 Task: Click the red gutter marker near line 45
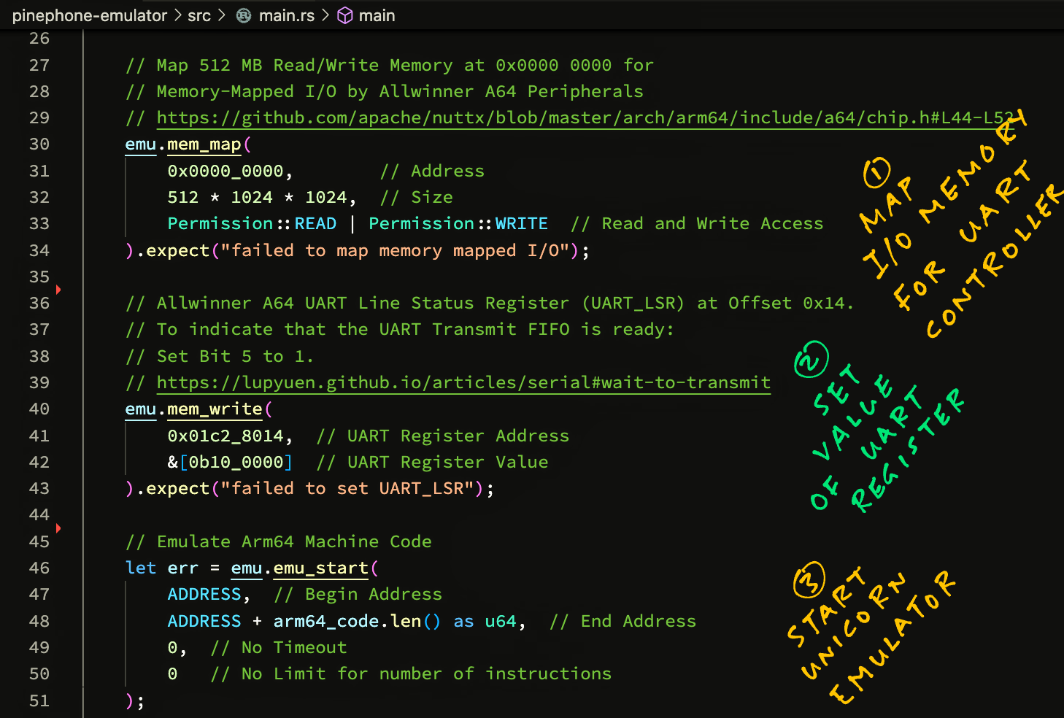coord(58,528)
